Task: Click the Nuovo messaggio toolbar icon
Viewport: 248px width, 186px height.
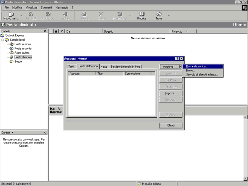Action: click(x=11, y=15)
